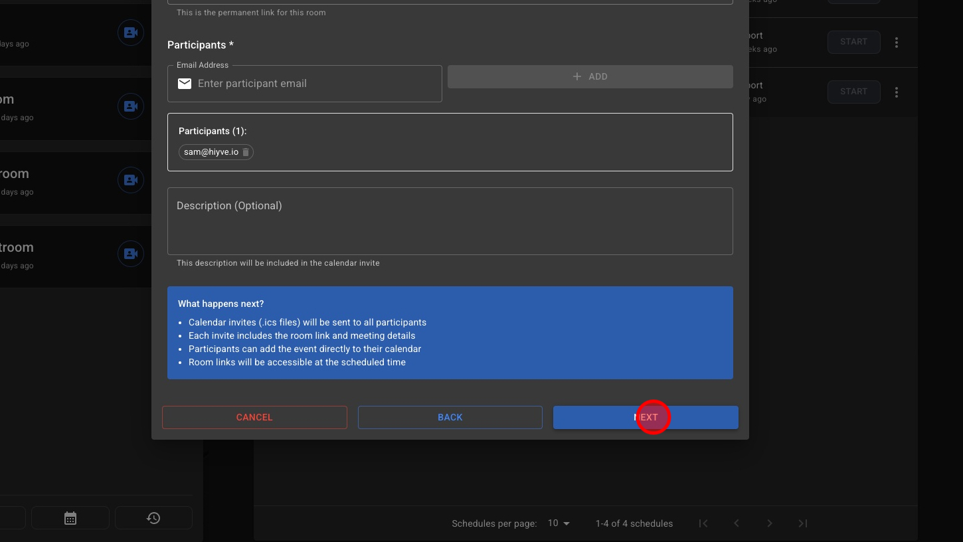963x542 pixels.
Task: Jump to the first page of schedules
Action: pos(703,523)
